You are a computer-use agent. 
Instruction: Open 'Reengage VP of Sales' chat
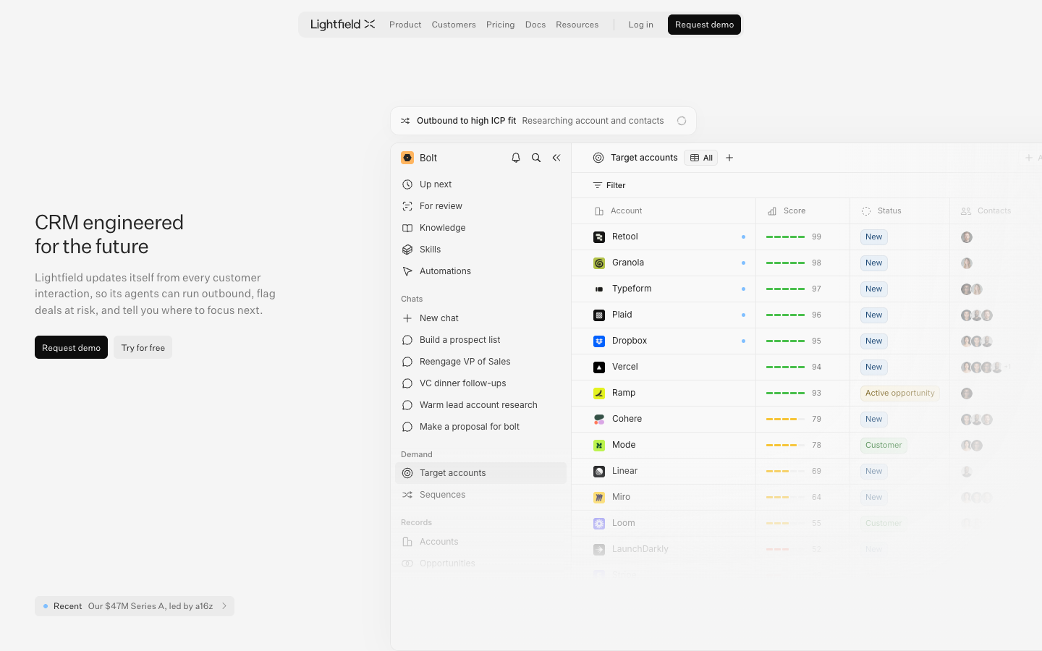(x=480, y=362)
